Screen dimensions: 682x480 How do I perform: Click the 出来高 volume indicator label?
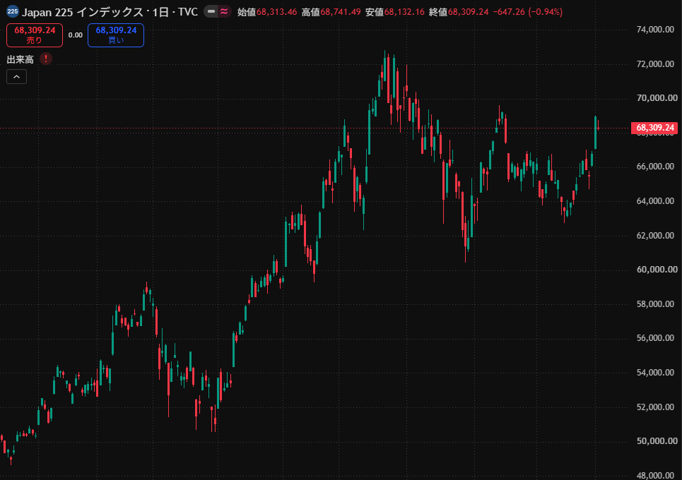click(x=20, y=59)
